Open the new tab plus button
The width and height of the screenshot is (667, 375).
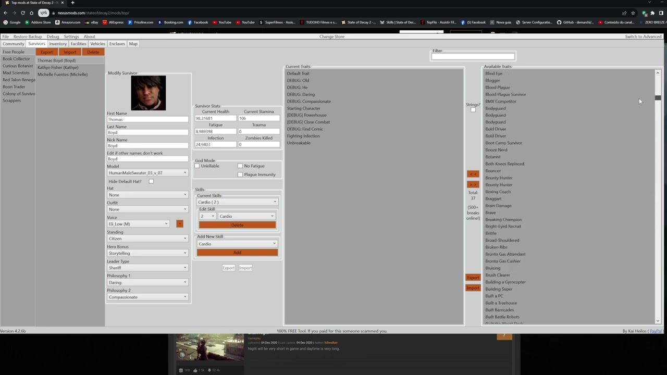(x=72, y=3)
